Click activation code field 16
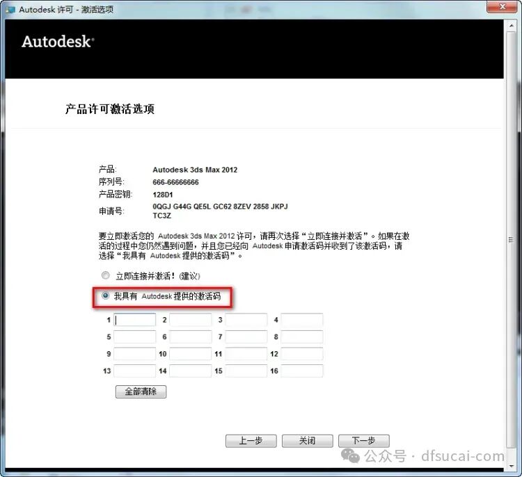522x477 pixels. tap(302, 371)
